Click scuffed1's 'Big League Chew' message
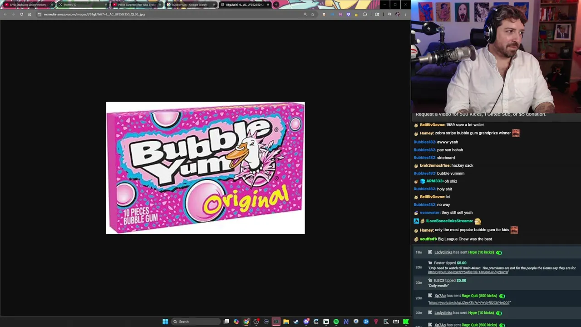The width and height of the screenshot is (581, 327). coord(465,239)
